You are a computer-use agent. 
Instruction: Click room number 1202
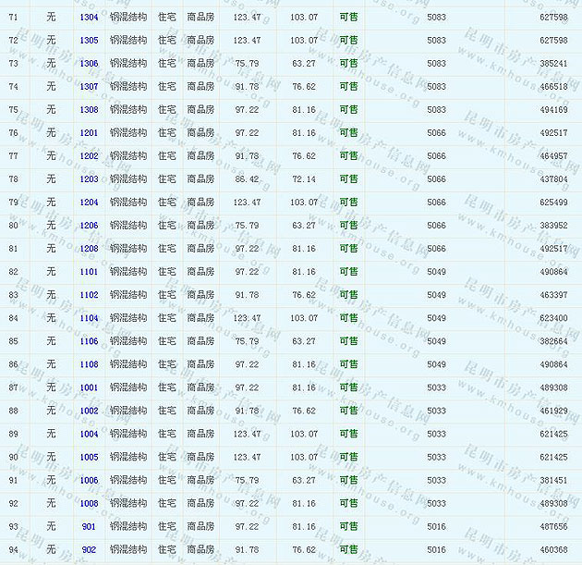click(x=89, y=156)
